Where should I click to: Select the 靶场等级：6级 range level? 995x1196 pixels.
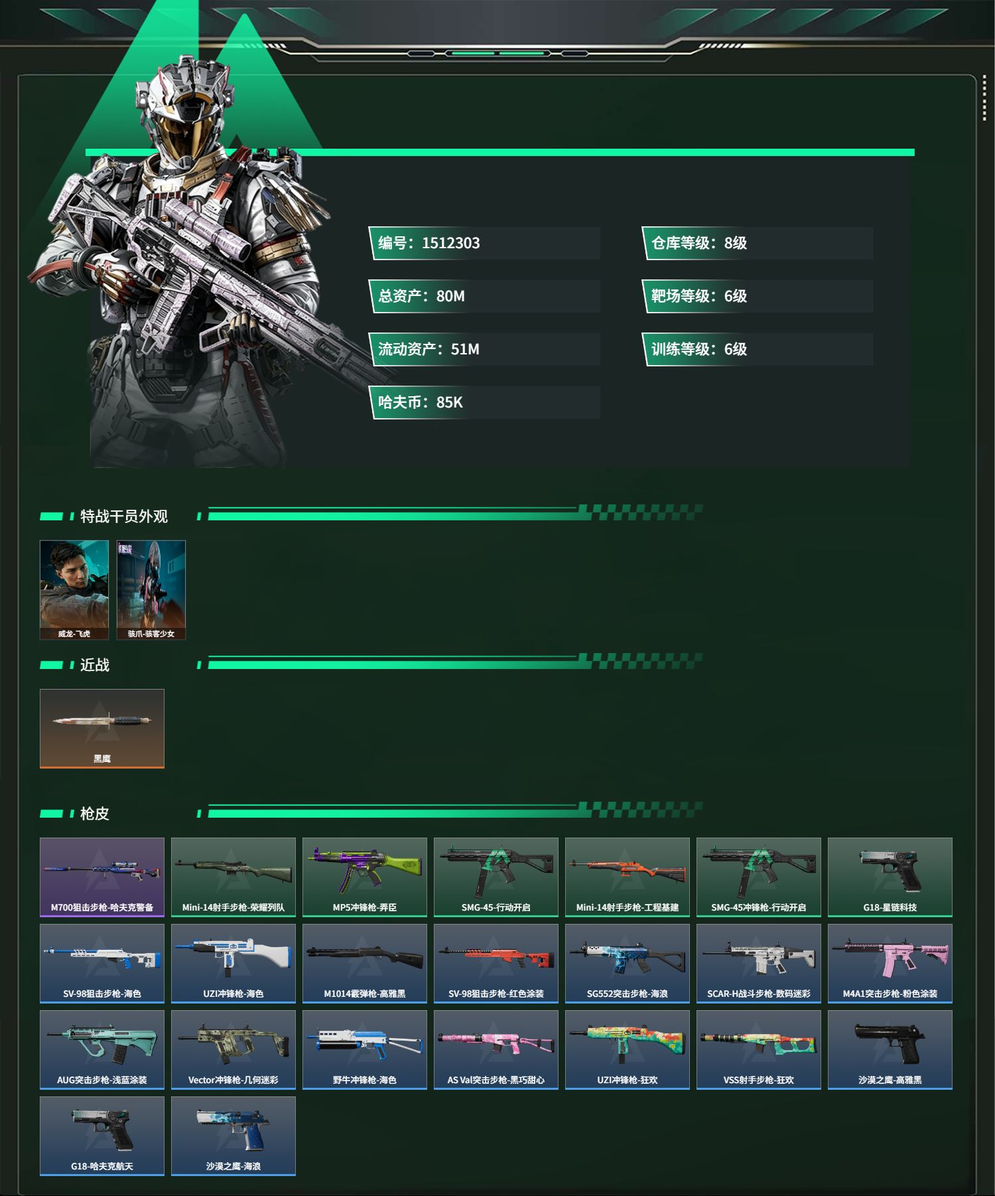[758, 296]
